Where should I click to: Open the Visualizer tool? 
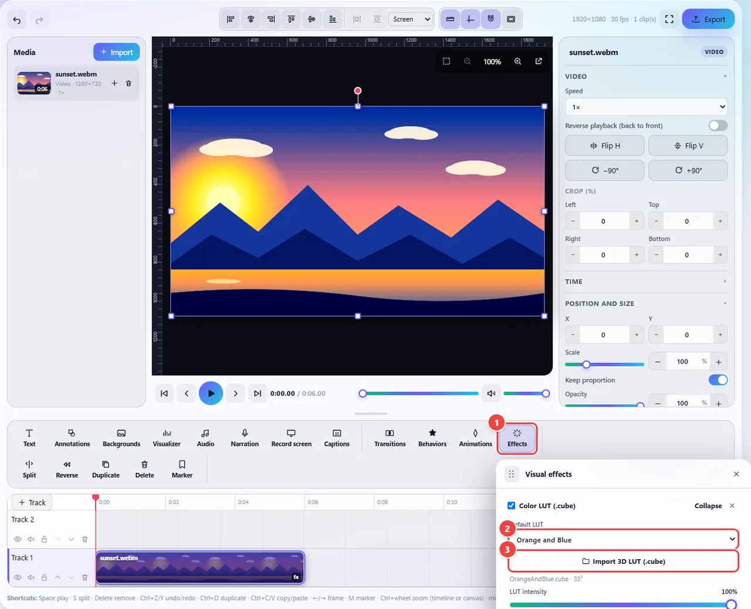click(x=167, y=438)
